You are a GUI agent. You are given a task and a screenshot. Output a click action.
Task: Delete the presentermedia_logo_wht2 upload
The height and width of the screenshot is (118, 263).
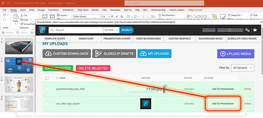coord(248,89)
